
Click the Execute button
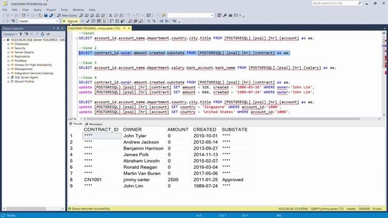pyautogui.click(x=70, y=21)
